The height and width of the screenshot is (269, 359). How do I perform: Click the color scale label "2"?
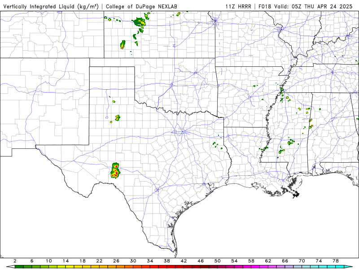coord(15,261)
